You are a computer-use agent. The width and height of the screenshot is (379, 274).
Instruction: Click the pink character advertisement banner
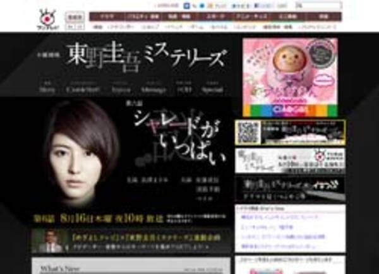(x=290, y=77)
